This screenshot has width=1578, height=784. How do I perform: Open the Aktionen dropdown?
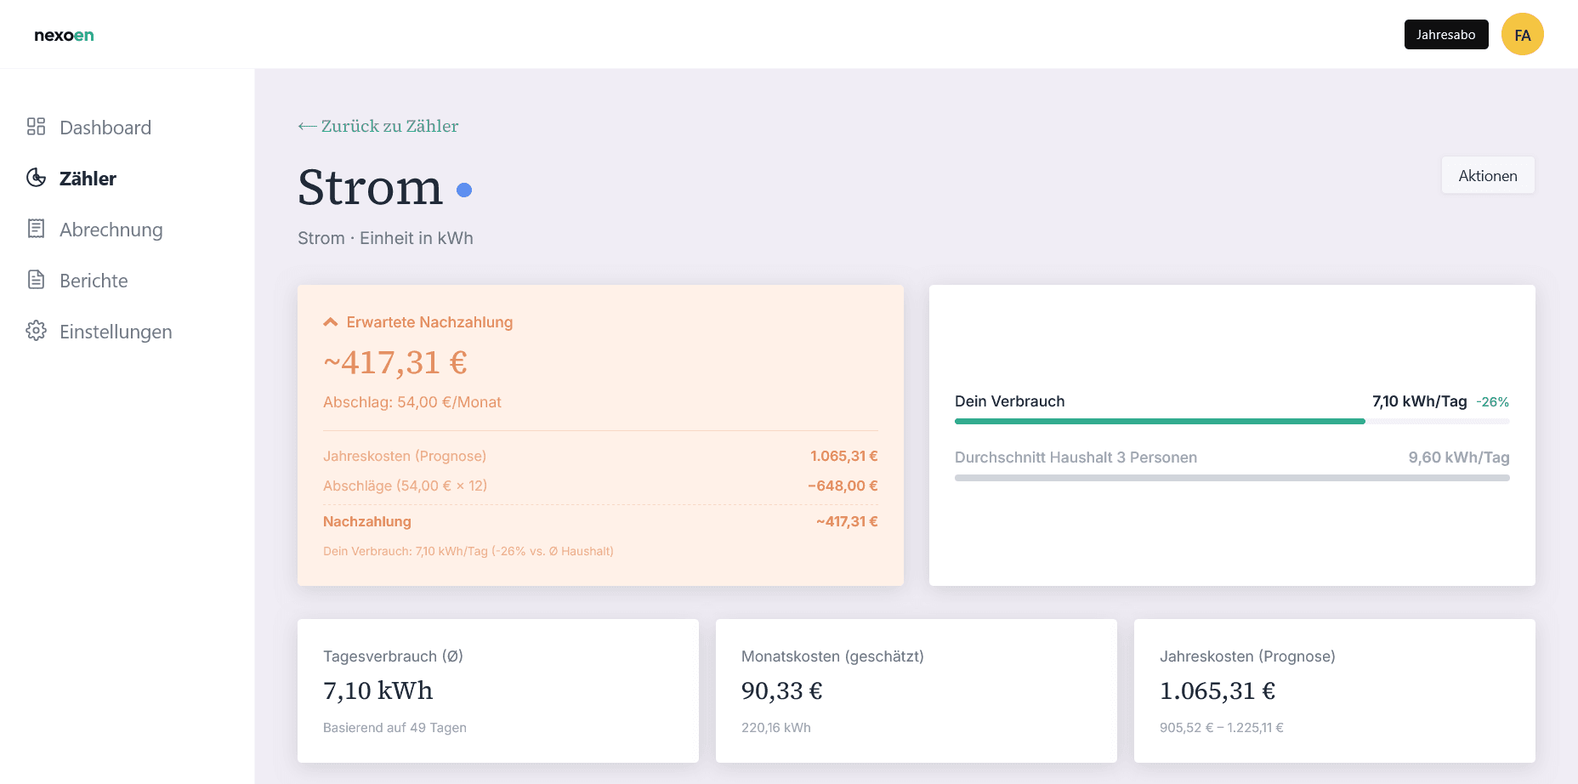(x=1488, y=174)
